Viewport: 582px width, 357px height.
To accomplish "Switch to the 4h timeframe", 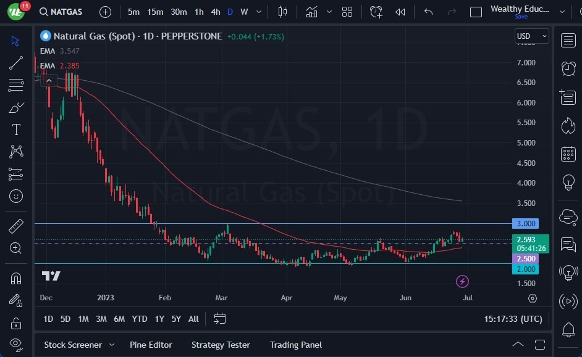I will pyautogui.click(x=215, y=12).
